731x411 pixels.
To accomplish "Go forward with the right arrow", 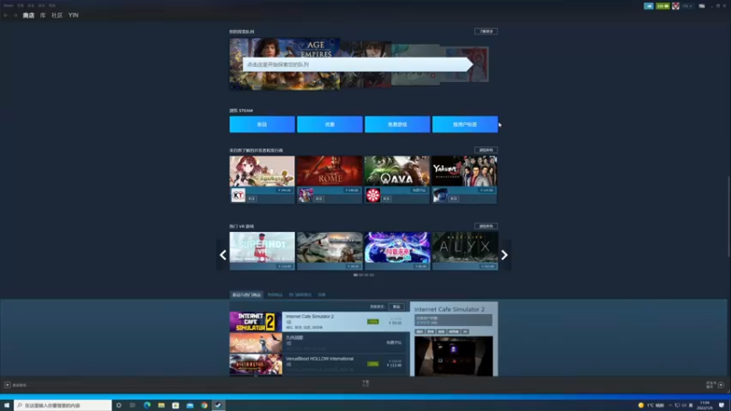I will [15, 16].
